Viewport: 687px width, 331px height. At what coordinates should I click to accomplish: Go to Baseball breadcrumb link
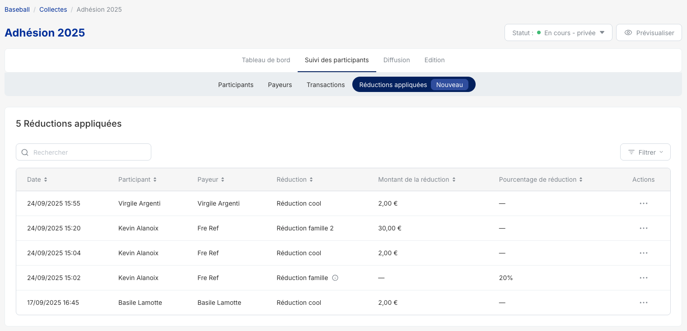[x=17, y=9]
